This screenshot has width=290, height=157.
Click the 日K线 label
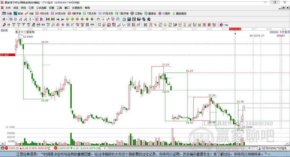point(4,30)
